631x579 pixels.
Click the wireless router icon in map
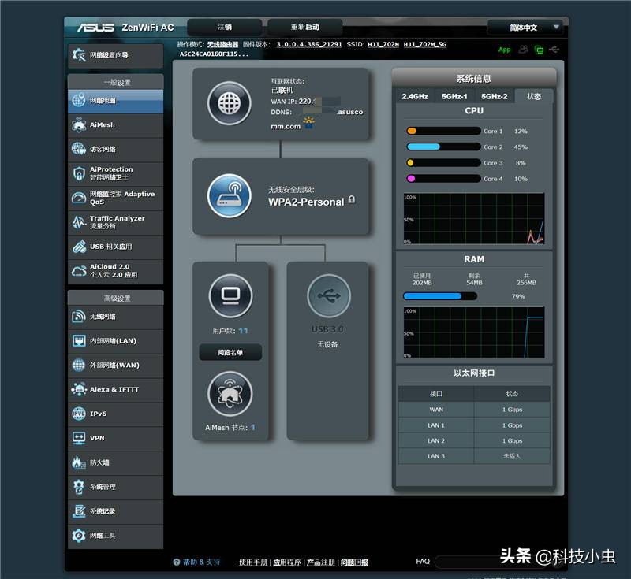(230, 195)
